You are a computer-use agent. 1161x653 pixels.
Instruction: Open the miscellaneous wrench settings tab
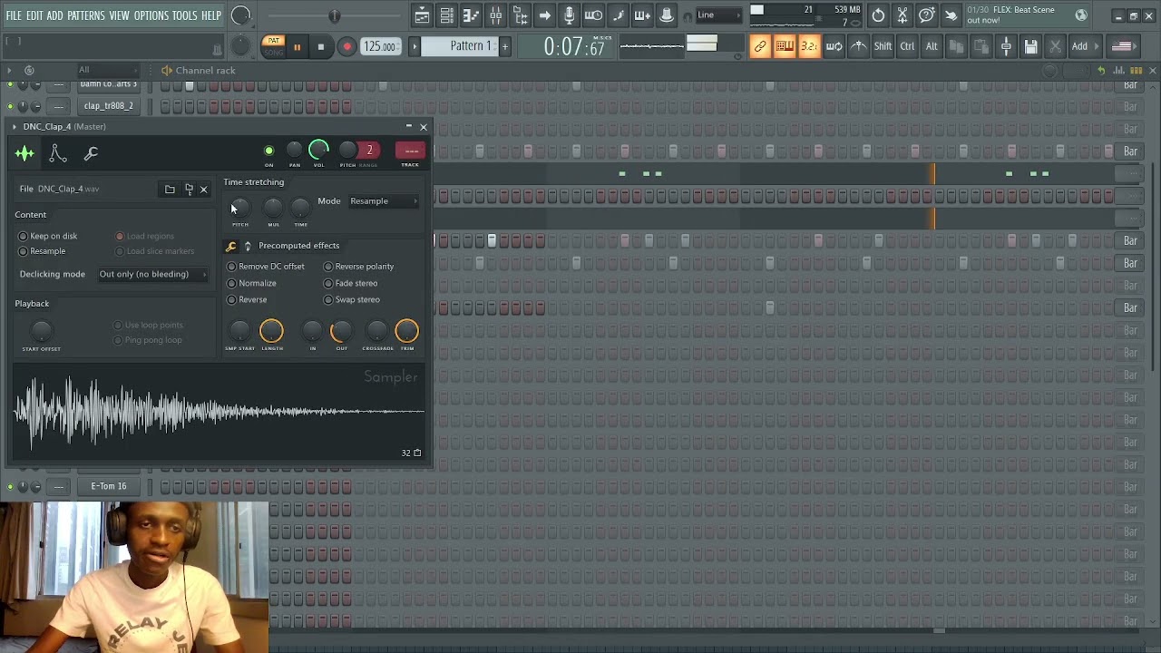[91, 154]
